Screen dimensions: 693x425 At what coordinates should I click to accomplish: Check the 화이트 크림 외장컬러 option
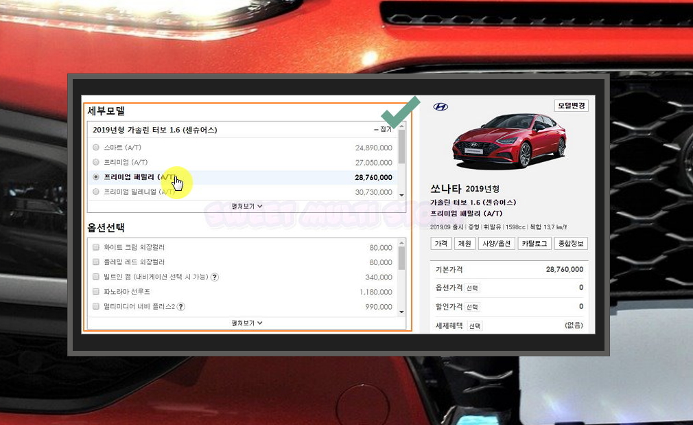[x=96, y=247]
